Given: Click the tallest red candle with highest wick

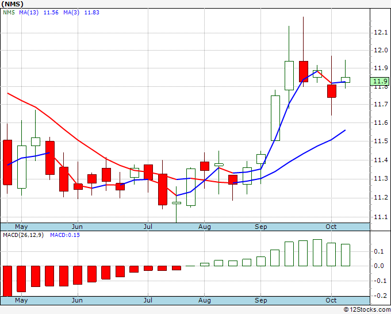Looking at the screenshot, I should point(304,71).
